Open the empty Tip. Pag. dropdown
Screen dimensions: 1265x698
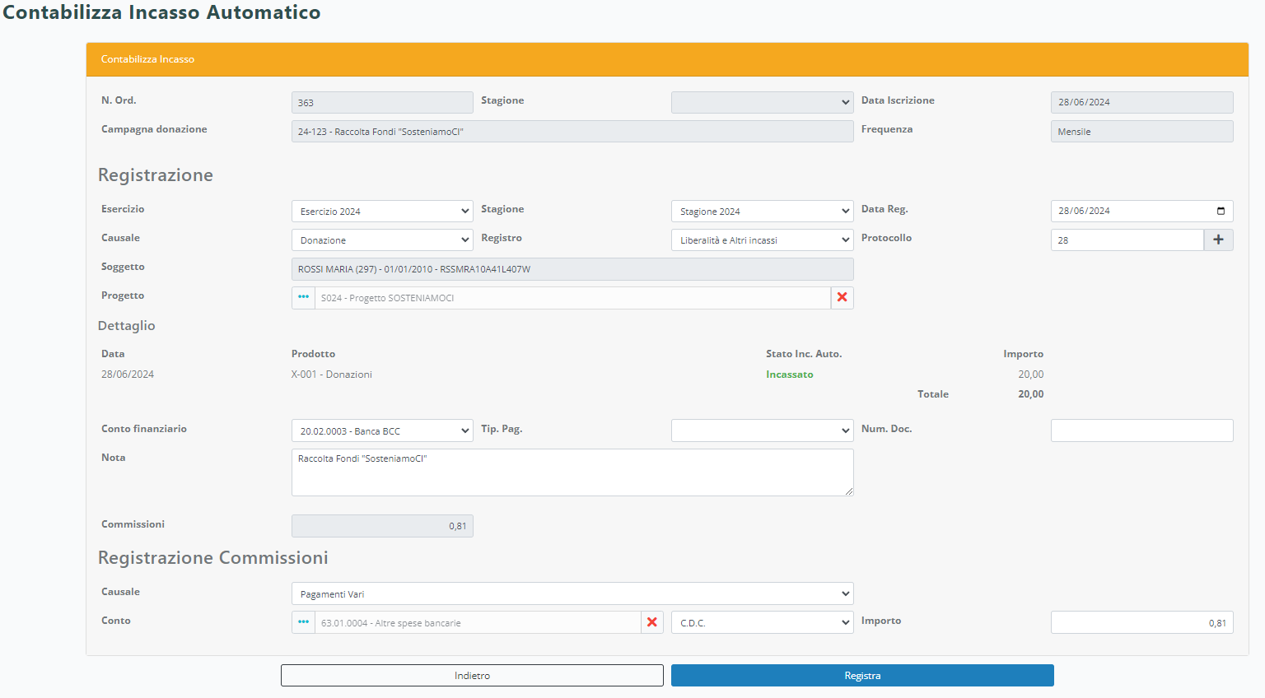762,431
